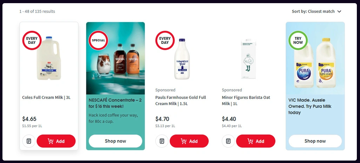
Task: Add Minor Figures Barista Oat Milk to cart
Action: point(255,141)
